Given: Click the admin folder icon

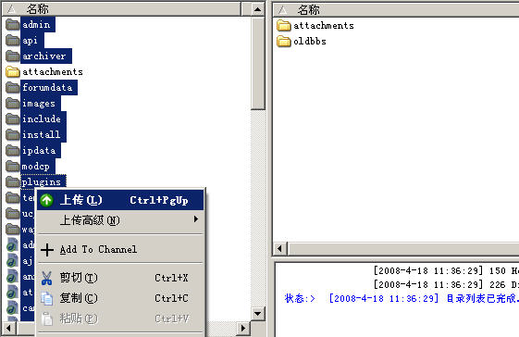Looking at the screenshot, I should coord(13,24).
